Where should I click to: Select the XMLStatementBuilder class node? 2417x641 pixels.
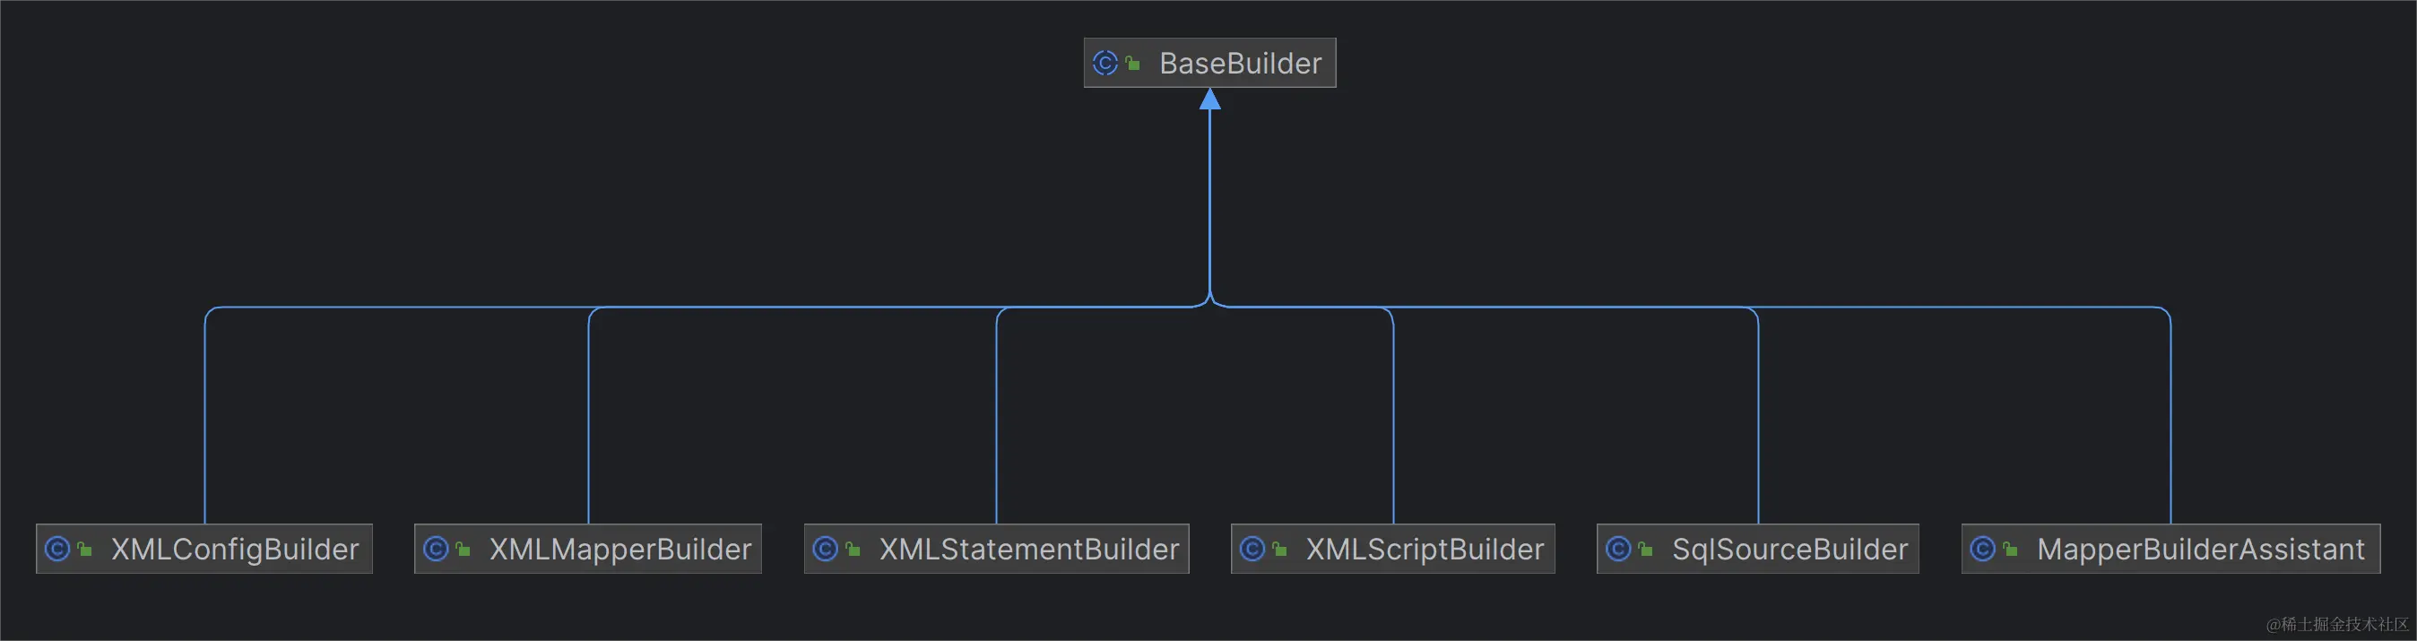point(996,549)
